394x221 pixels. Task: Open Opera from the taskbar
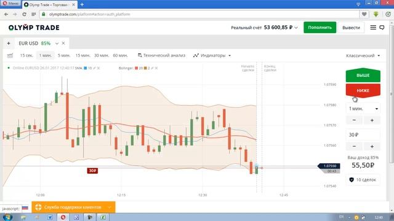[63, 217]
